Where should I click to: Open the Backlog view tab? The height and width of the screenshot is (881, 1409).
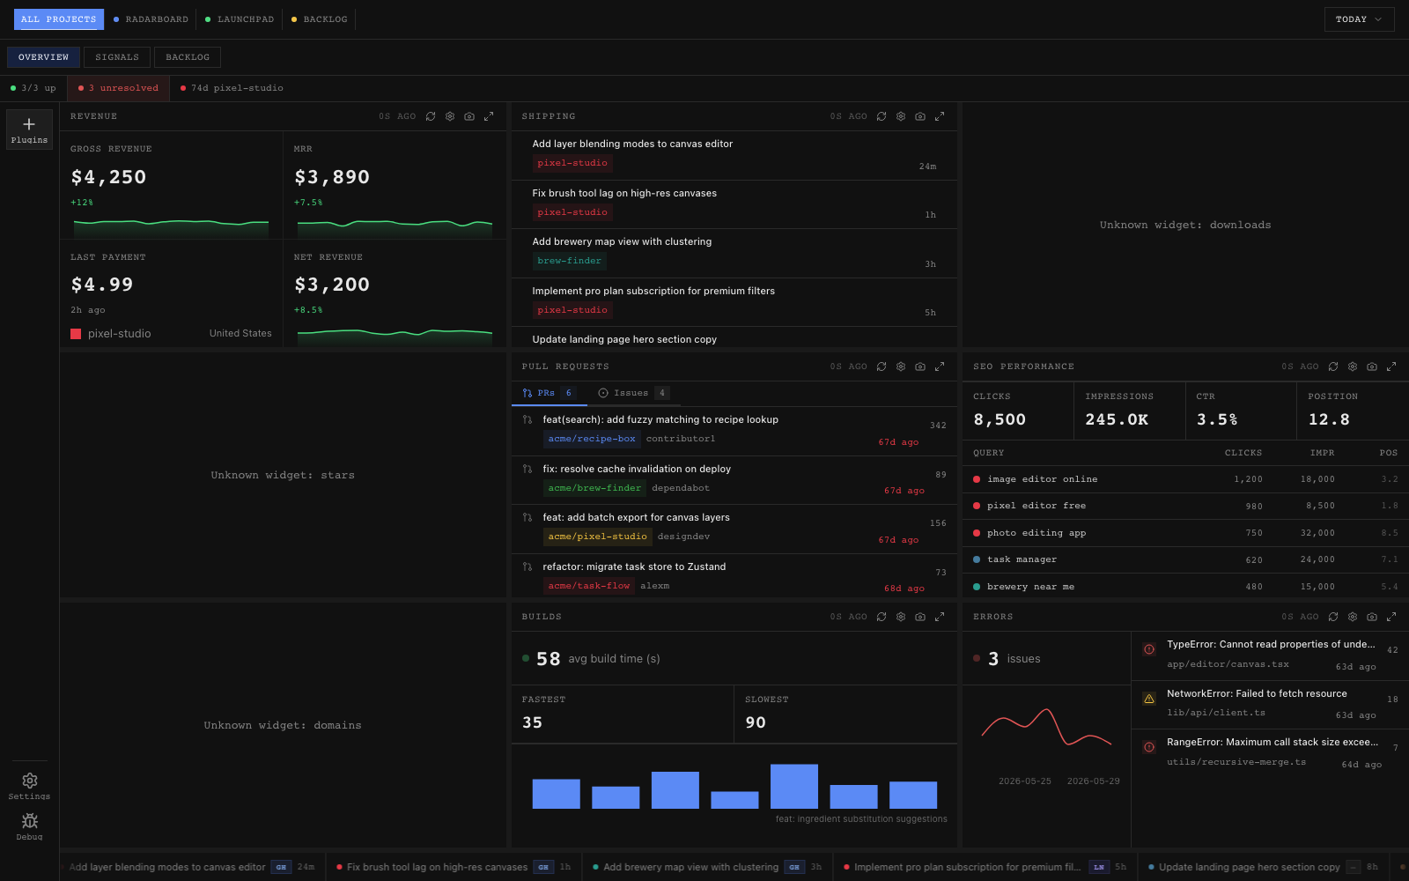188,57
